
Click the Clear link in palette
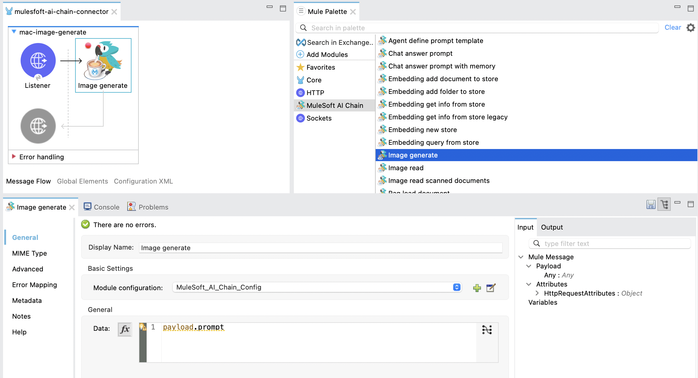point(673,28)
